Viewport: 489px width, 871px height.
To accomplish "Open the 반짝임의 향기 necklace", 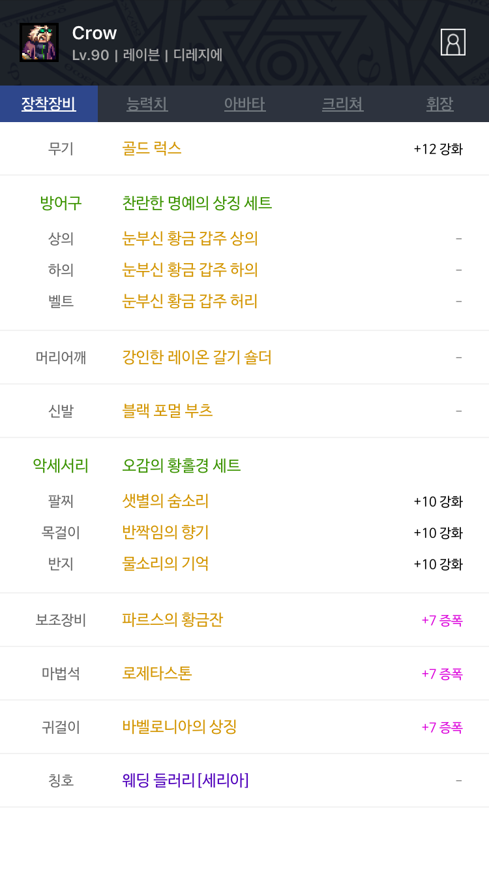I will point(166,532).
